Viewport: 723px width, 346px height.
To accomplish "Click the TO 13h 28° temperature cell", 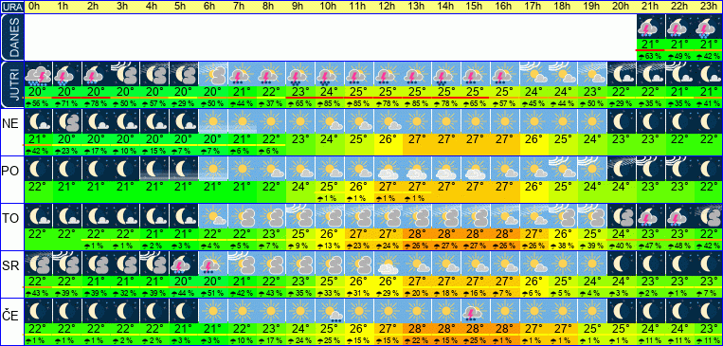I will (x=417, y=233).
